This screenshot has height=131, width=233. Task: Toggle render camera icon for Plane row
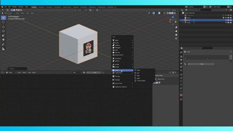pos(230,23)
